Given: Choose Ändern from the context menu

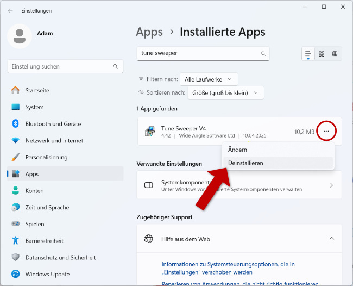Looking at the screenshot, I should coord(278,150).
